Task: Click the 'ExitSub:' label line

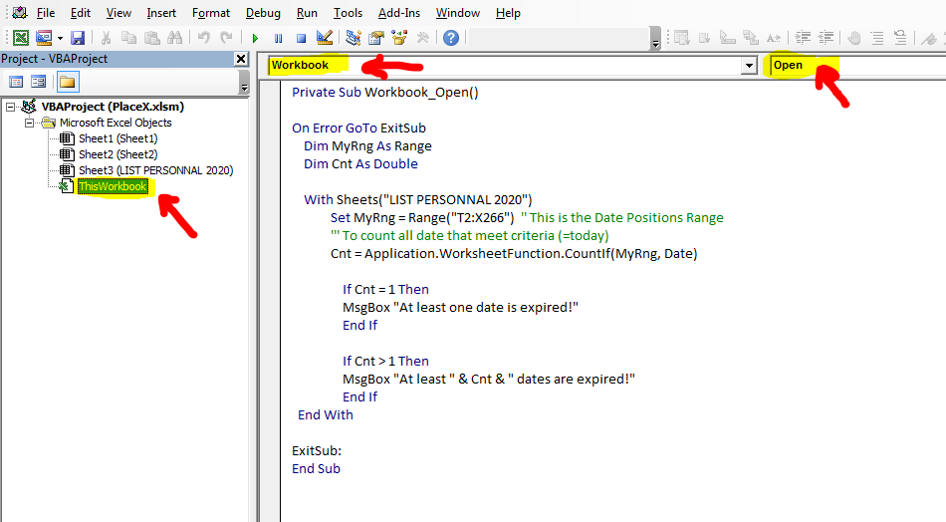Action: click(x=316, y=451)
